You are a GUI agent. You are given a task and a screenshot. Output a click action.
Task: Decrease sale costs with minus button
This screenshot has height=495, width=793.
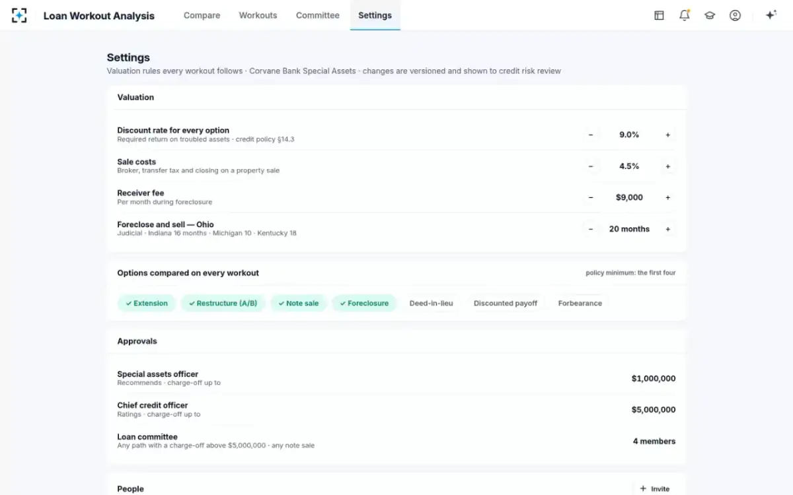(591, 166)
